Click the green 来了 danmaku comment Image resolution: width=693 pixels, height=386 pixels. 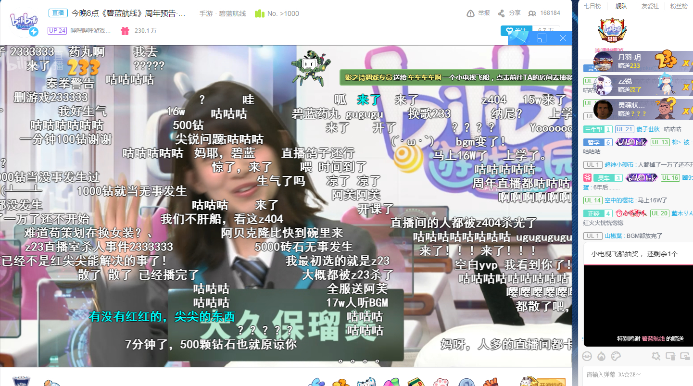pos(369,100)
